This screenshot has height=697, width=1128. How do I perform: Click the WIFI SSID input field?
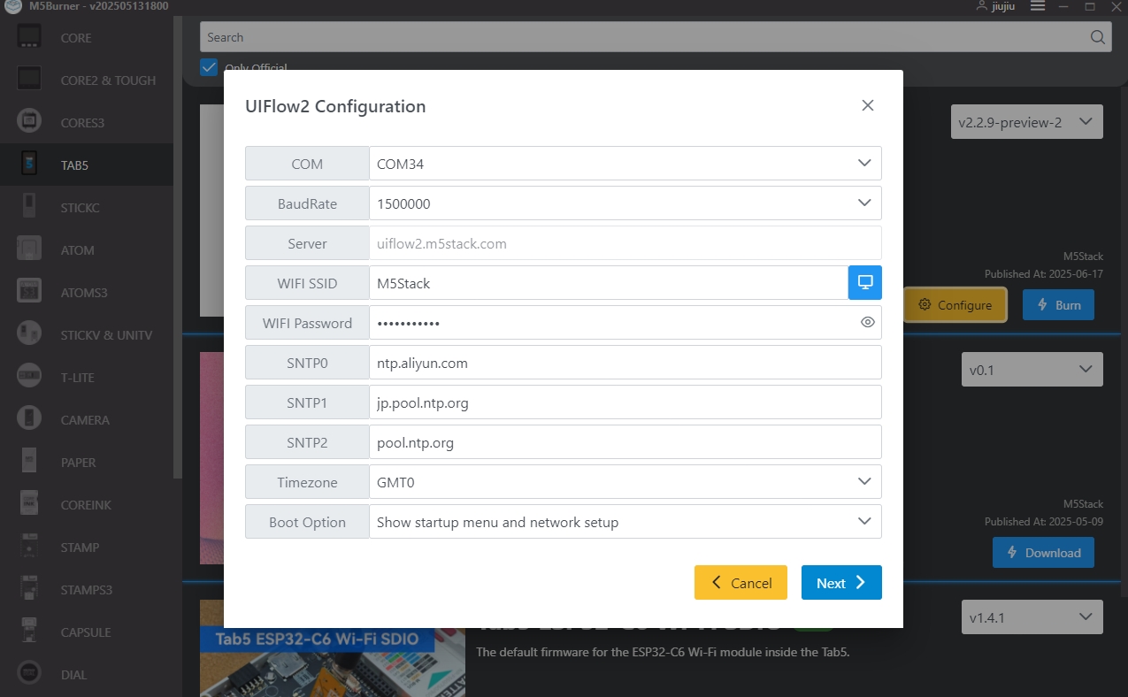click(609, 282)
